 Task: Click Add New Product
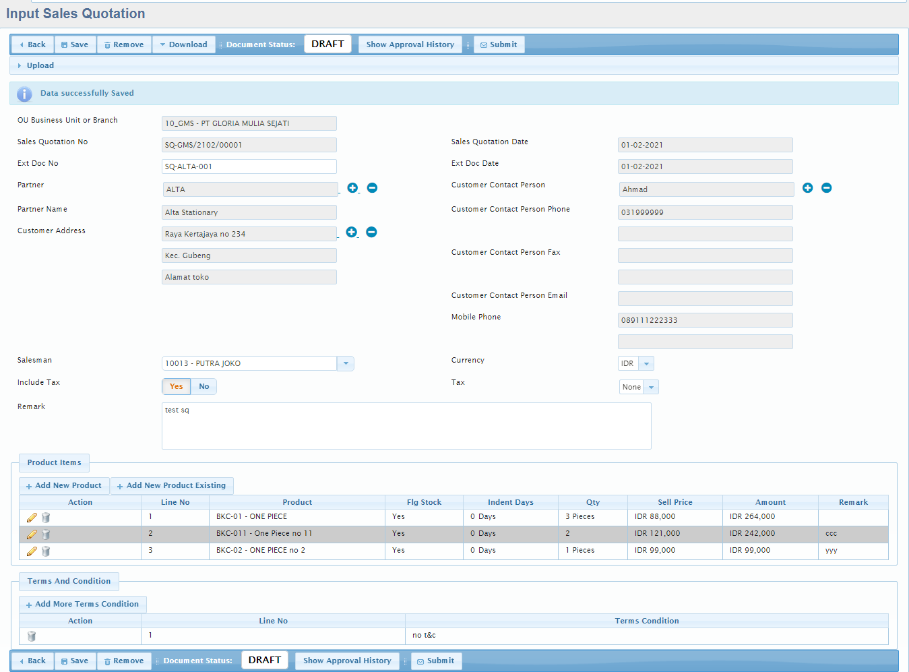(x=64, y=485)
